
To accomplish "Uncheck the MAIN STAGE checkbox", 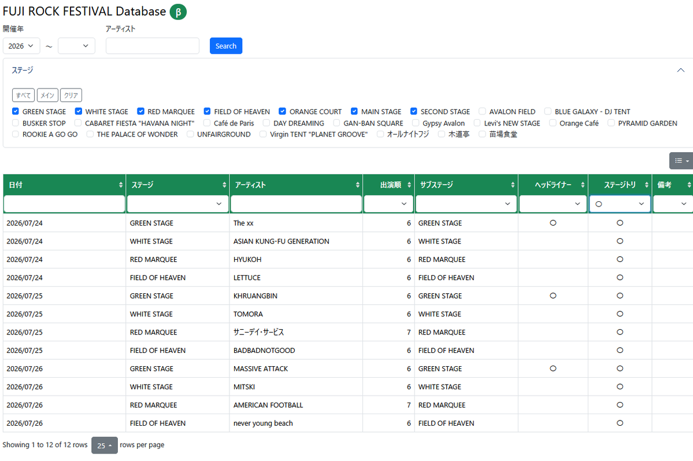I will 354,111.
